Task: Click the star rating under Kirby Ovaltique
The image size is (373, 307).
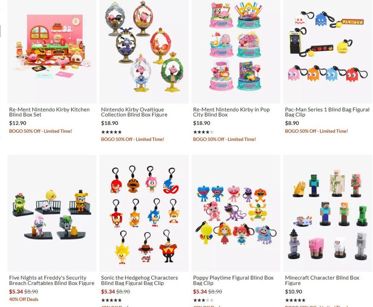Action: [111, 132]
